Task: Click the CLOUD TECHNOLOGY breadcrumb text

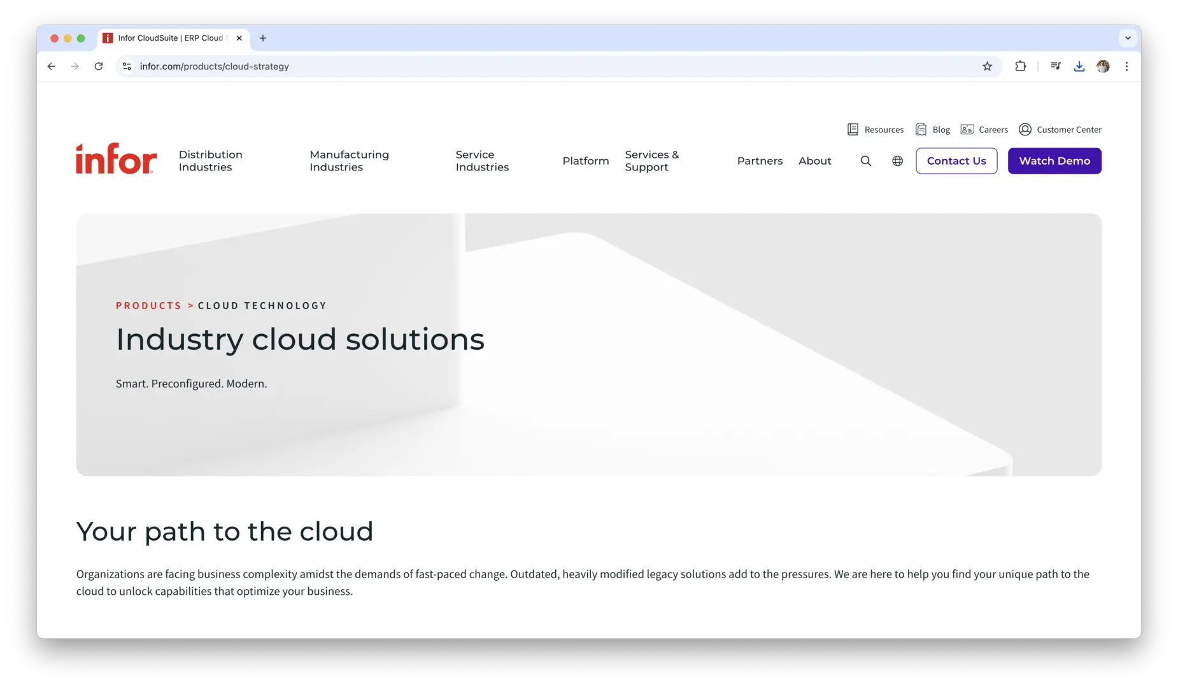Action: point(262,305)
